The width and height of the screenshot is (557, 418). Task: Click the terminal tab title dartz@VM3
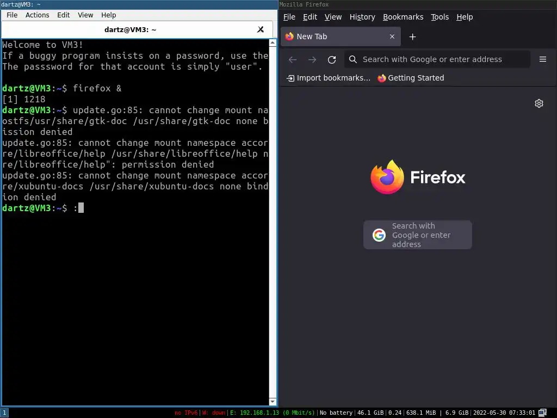[x=130, y=29]
